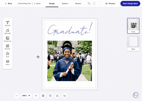
Task: Open the Icons library
Action: pos(8,55)
